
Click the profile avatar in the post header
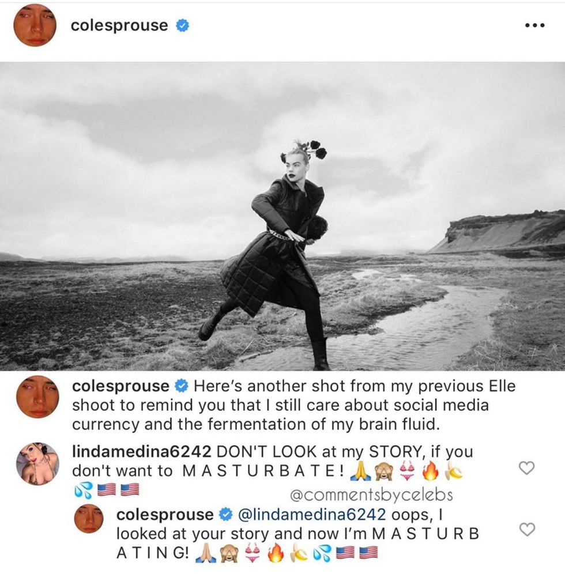35,25
